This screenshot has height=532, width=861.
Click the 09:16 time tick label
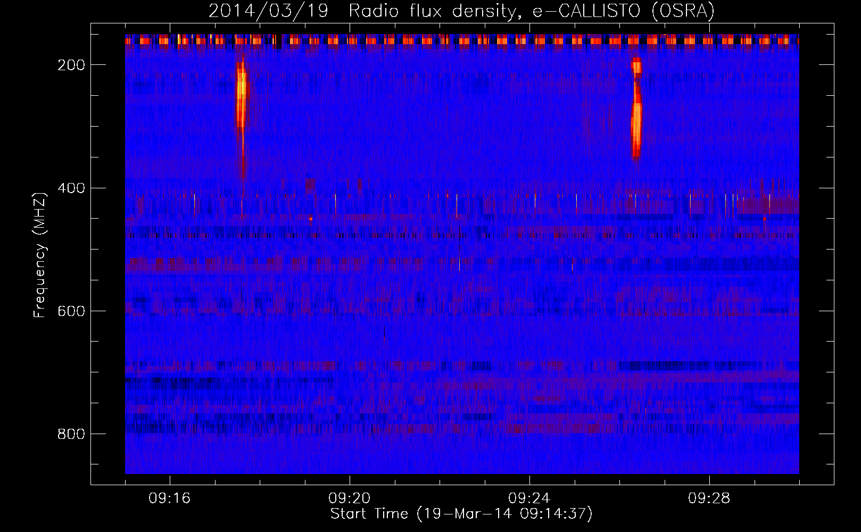(x=170, y=498)
